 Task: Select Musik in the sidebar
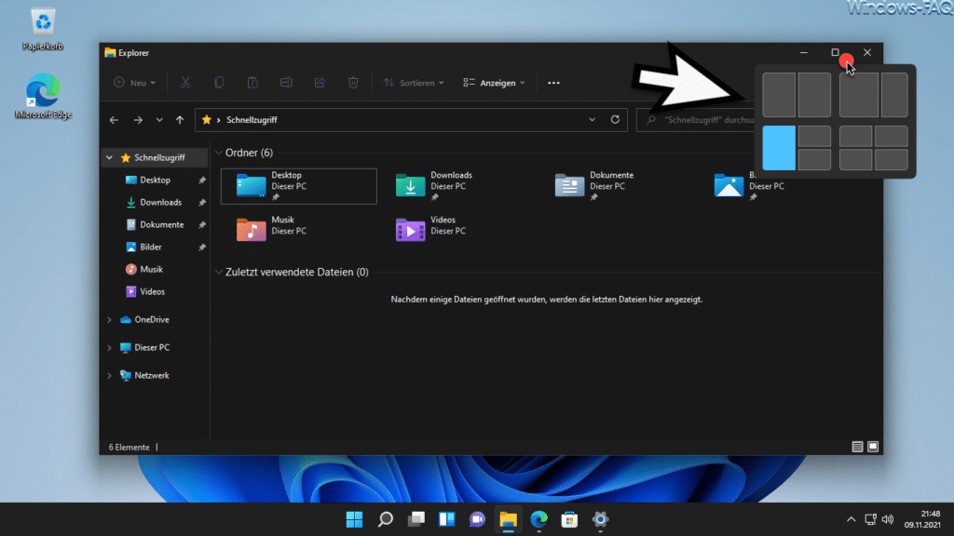152,269
